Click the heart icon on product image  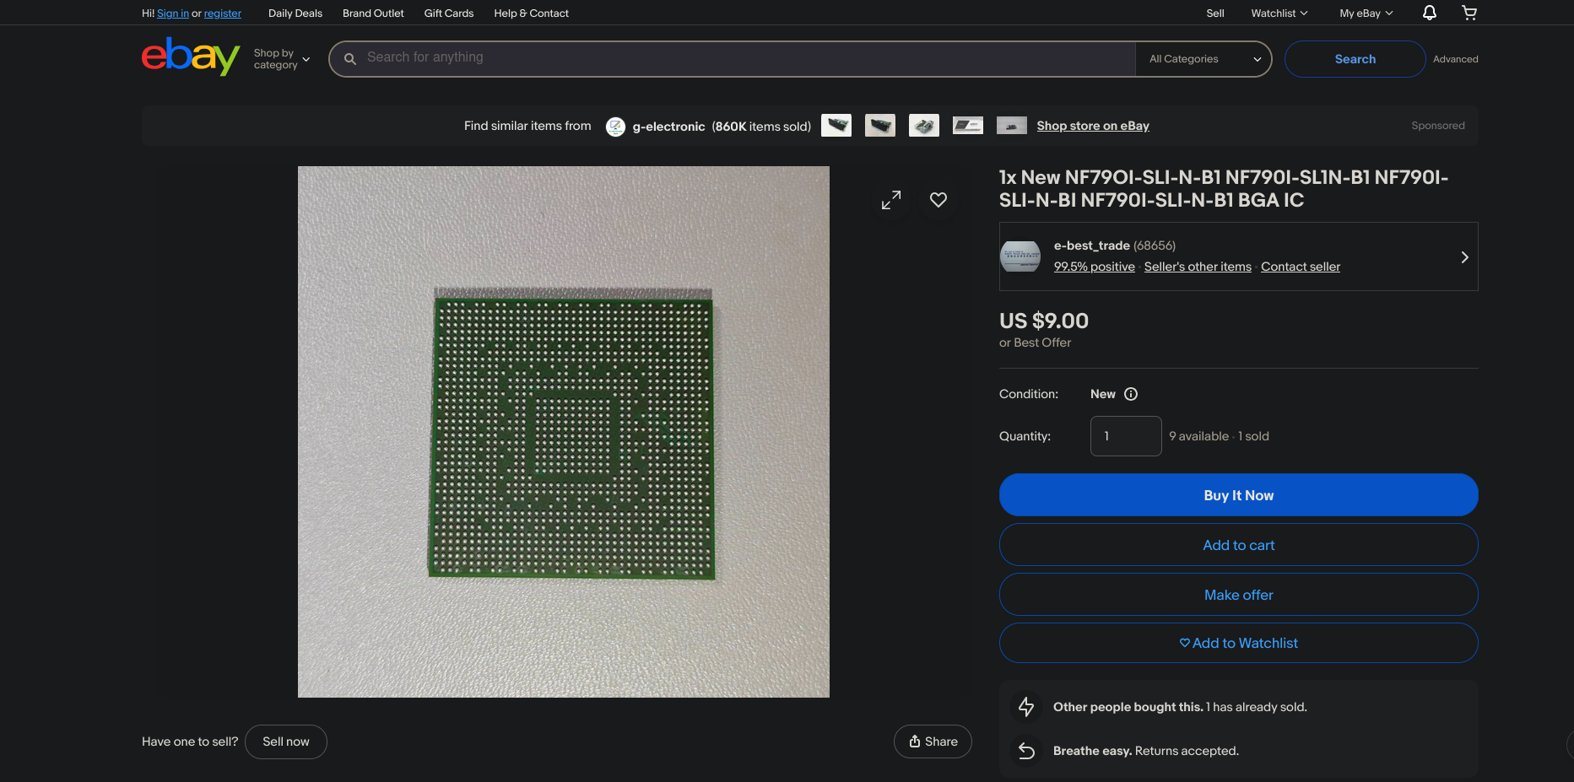tap(938, 200)
